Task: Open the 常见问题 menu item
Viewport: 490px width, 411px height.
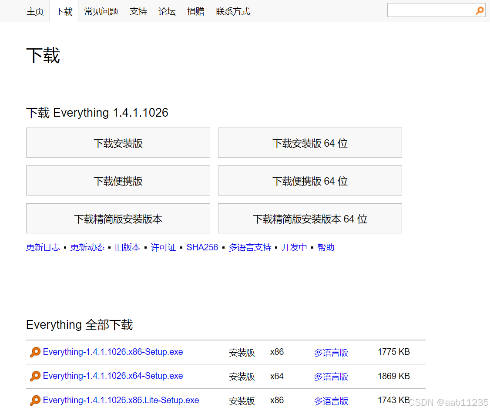Action: (x=101, y=12)
